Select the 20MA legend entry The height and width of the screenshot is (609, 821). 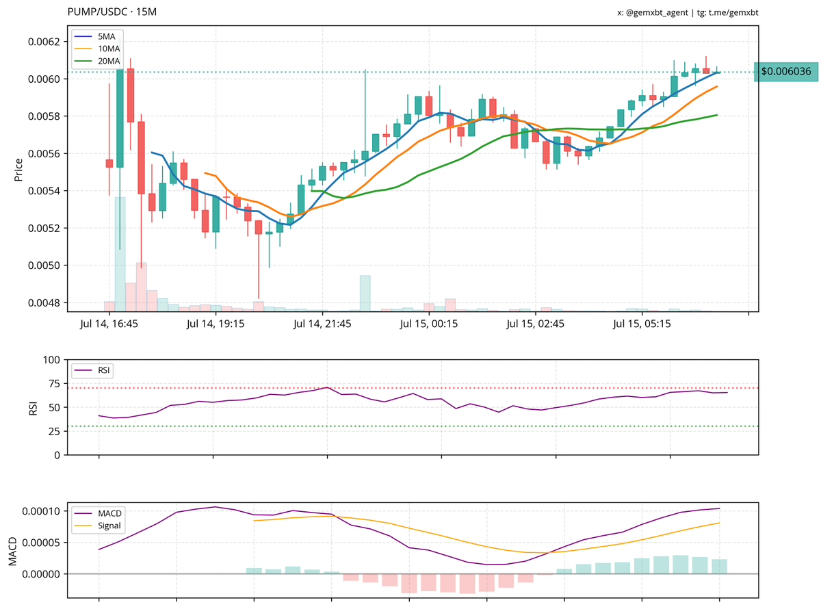97,62
